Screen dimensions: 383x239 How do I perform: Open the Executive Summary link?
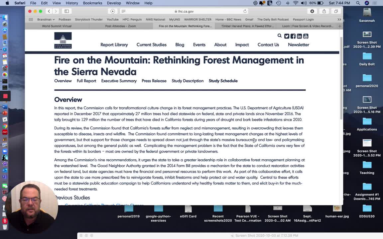pyautogui.click(x=119, y=81)
